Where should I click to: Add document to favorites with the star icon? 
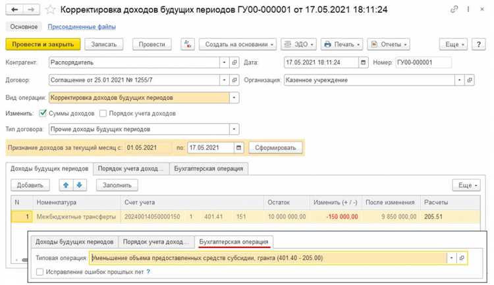(x=51, y=9)
